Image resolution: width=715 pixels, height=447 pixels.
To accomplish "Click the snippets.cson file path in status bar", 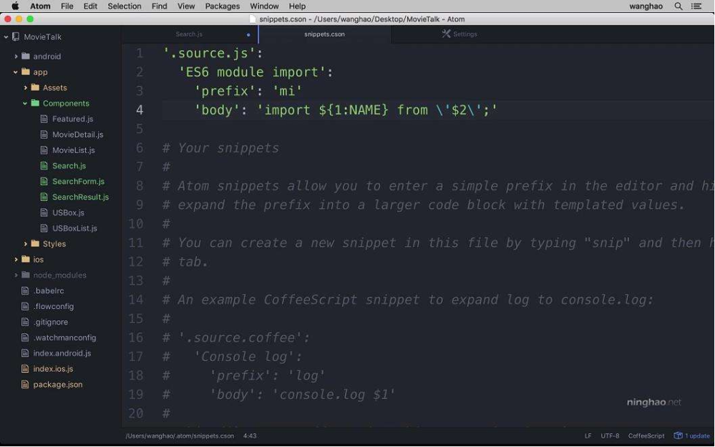I will coord(180,436).
